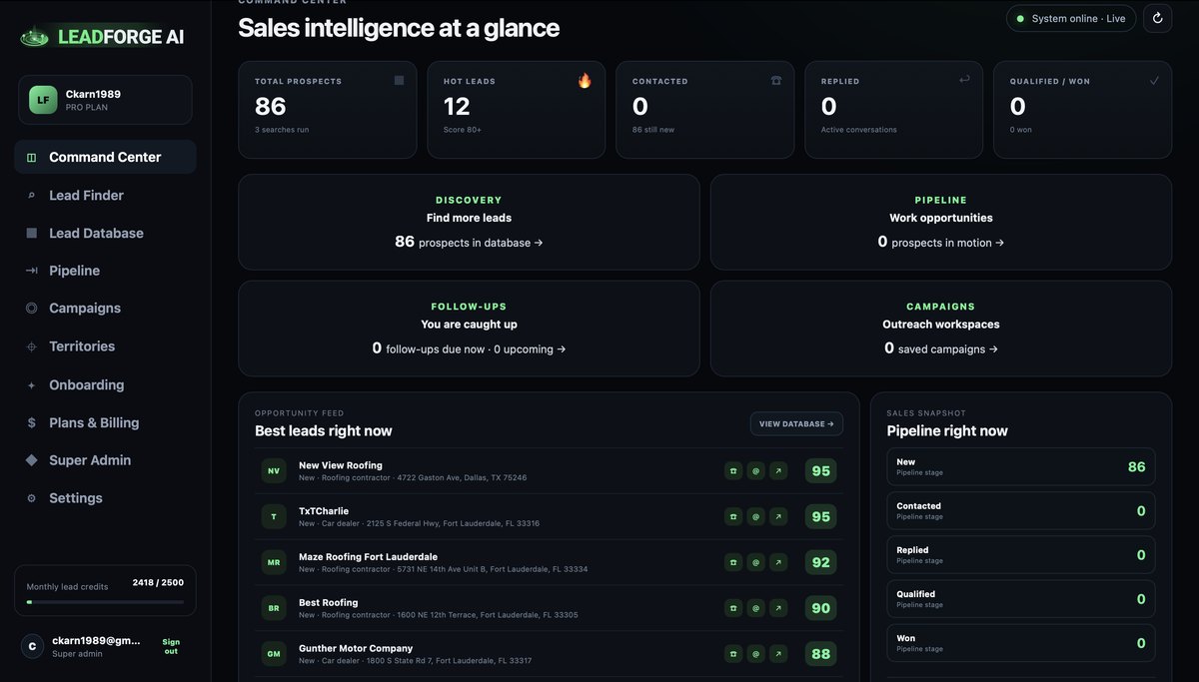Screen dimensions: 1199x682
Task: Click Sign out
Action: tap(171, 646)
